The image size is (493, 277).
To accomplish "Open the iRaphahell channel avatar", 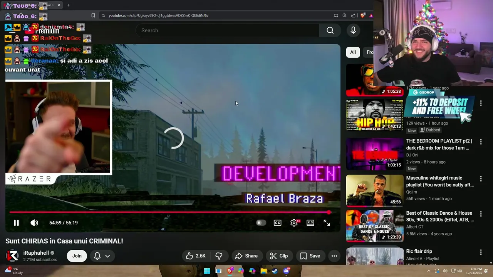I will pyautogui.click(x=12, y=256).
